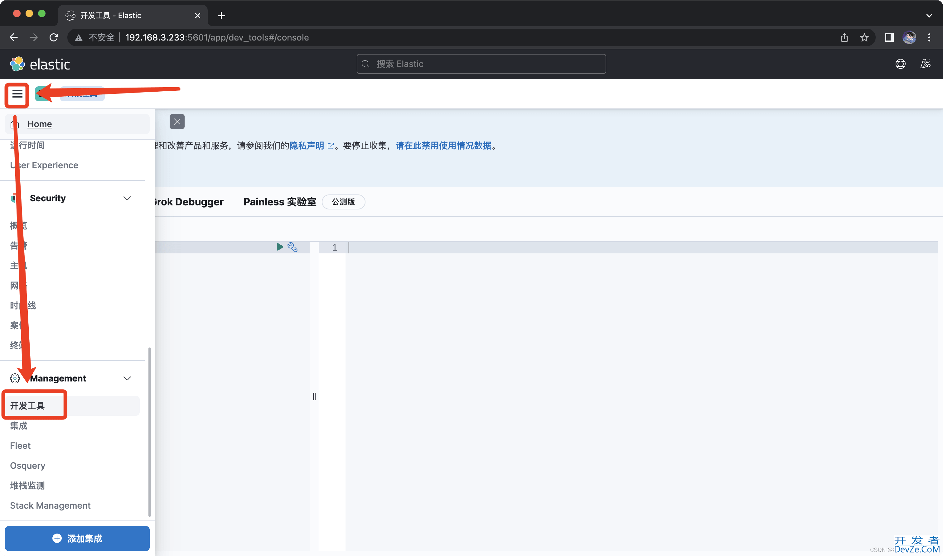Open the Home link
The image size is (943, 556).
[x=40, y=124]
